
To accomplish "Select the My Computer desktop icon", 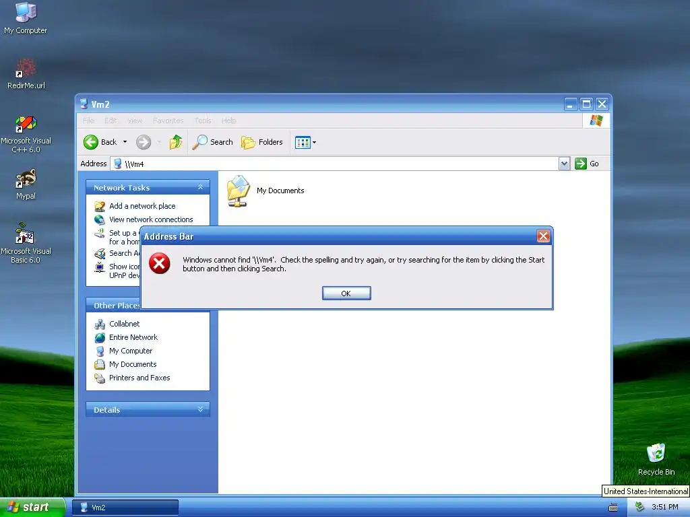I will tap(26, 18).
